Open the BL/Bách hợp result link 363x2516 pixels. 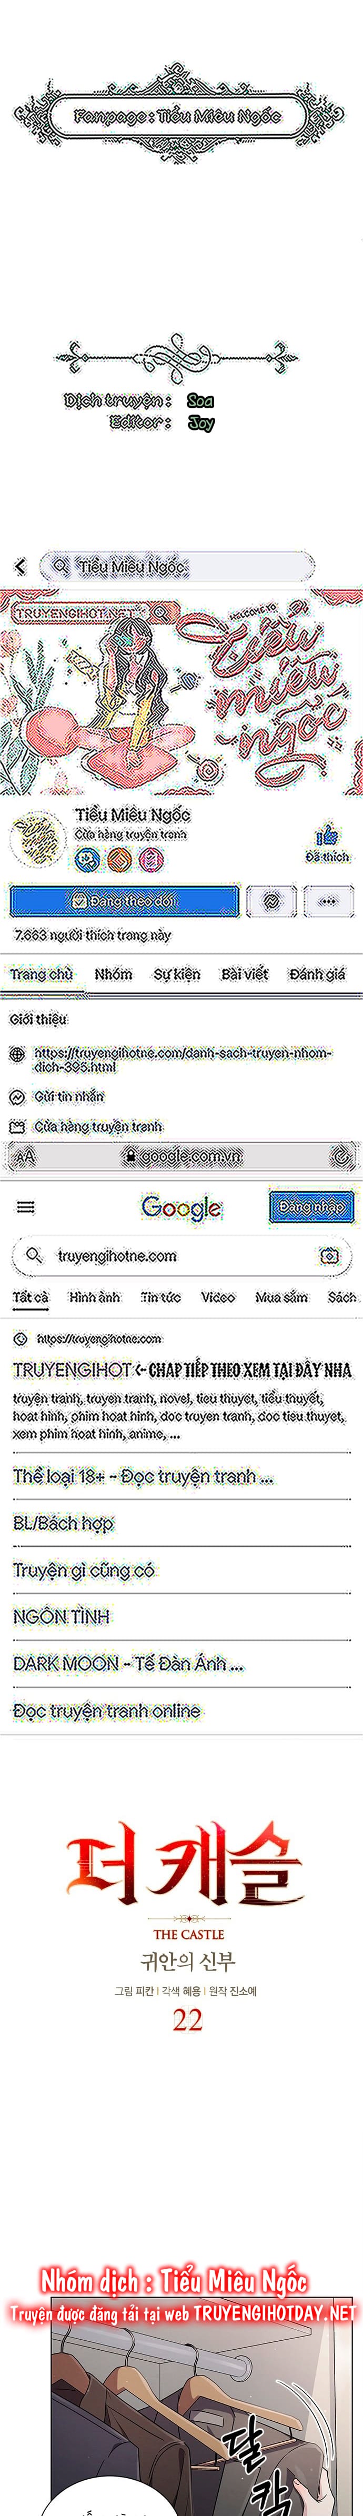[x=64, y=1523]
